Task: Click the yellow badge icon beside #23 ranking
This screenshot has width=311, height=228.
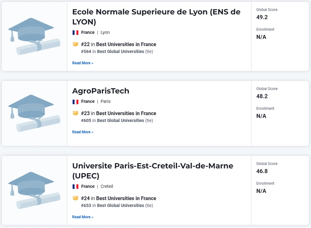Action: click(75, 113)
